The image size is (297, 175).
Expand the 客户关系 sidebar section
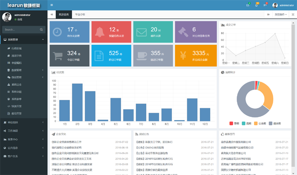[24, 156]
